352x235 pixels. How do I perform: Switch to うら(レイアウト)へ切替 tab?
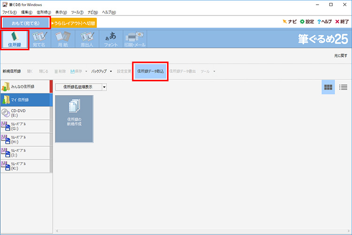tap(74, 22)
